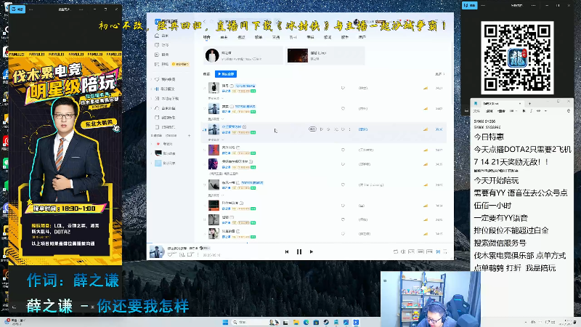Open local and download item in sidebar
Viewport: 581px width, 327px height.
(166, 99)
